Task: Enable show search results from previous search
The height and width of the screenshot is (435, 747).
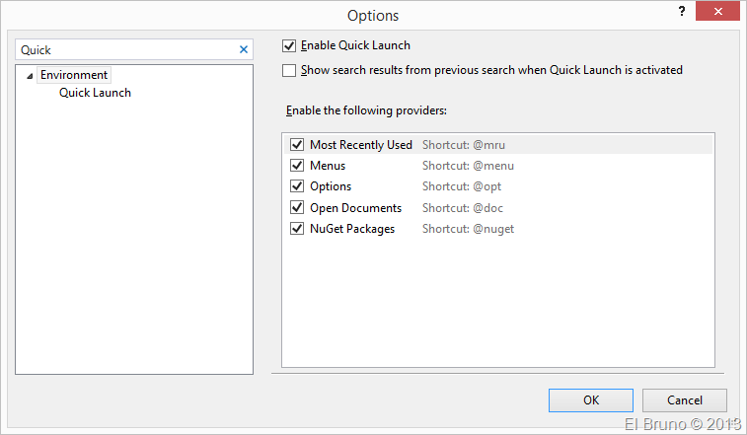Action: (x=289, y=70)
